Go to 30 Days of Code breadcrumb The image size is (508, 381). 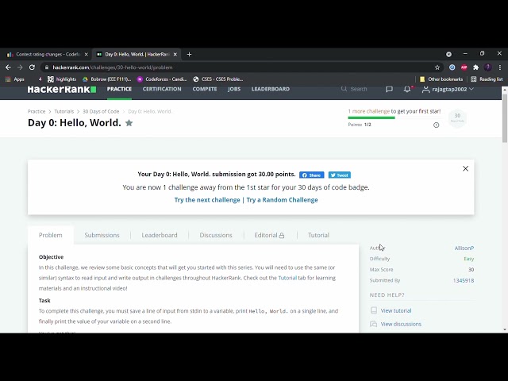pos(101,111)
